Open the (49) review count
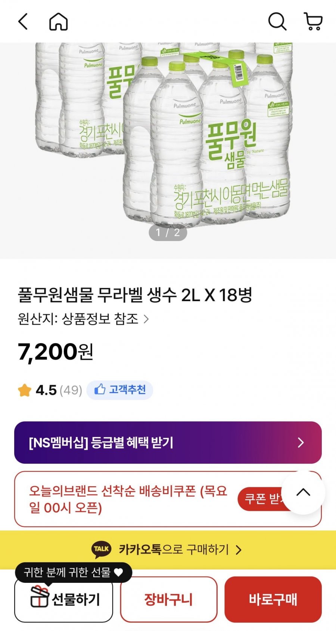The width and height of the screenshot is (336, 631). 71,390
